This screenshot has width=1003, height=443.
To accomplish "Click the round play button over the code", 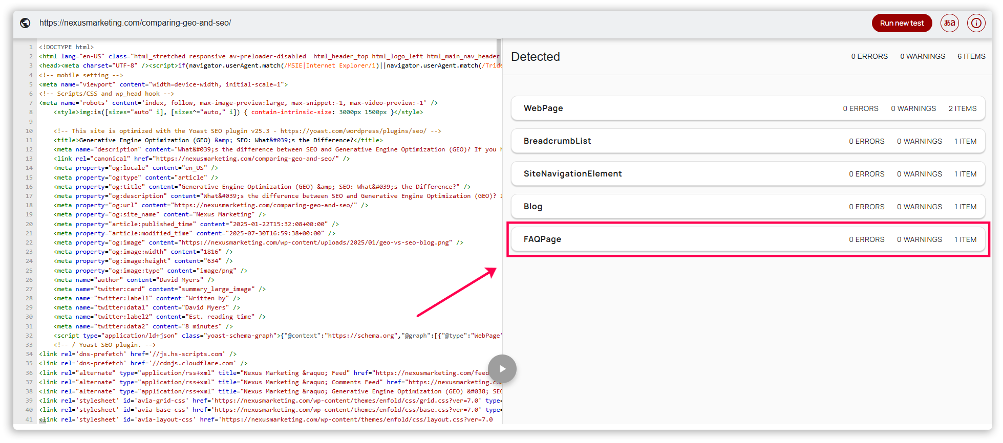I will [x=502, y=369].
